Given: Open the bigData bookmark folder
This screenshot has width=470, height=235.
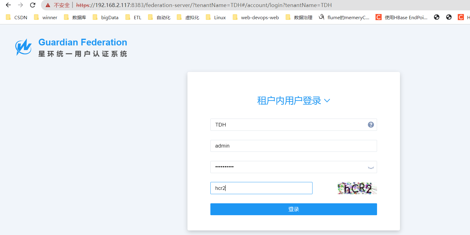Looking at the screenshot, I should coord(105,17).
